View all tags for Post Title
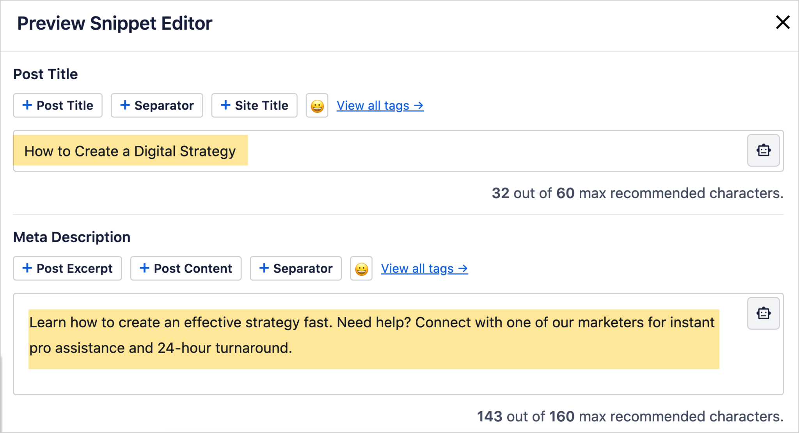Image resolution: width=799 pixels, height=433 pixels. coord(380,105)
